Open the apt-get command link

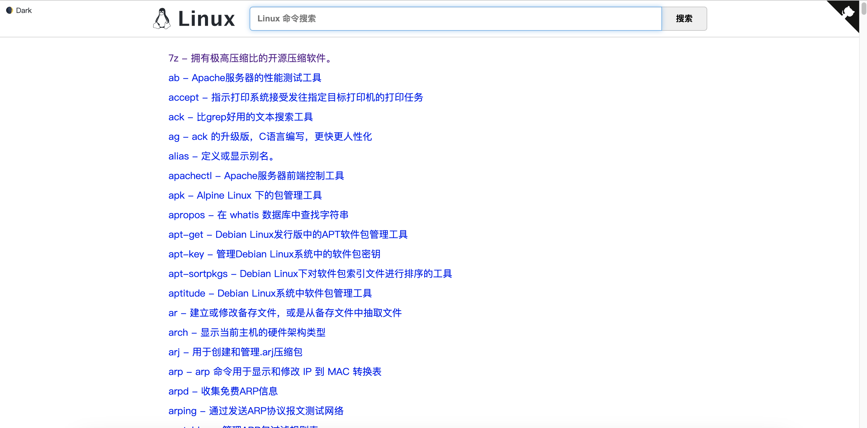pos(288,234)
